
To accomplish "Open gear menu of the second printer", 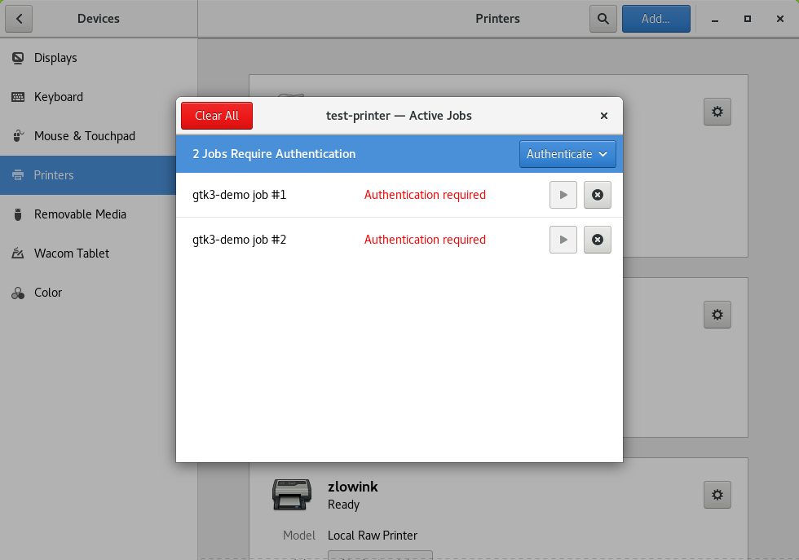I will pos(717,315).
